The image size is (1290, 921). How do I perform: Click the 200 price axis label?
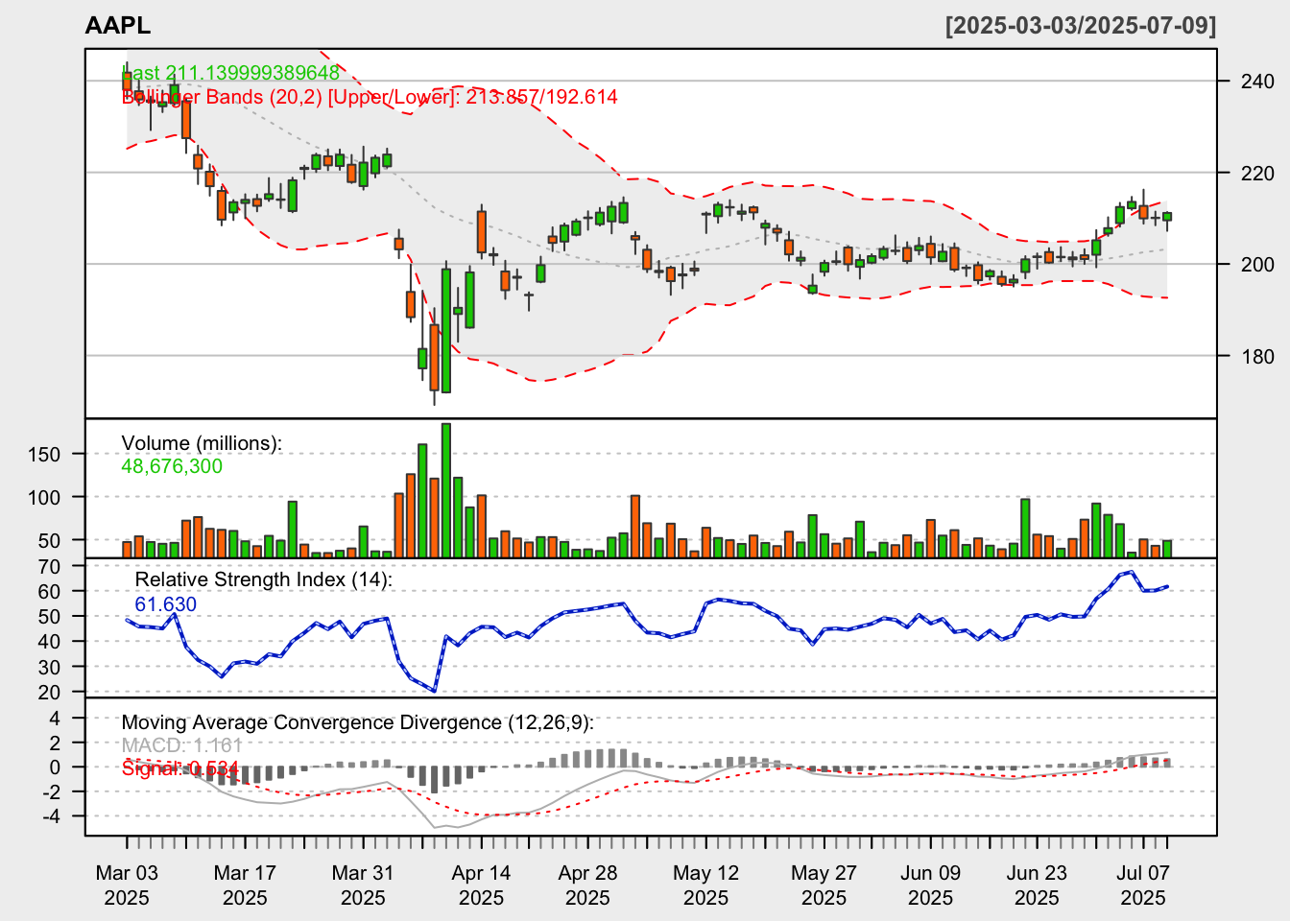point(1257,265)
